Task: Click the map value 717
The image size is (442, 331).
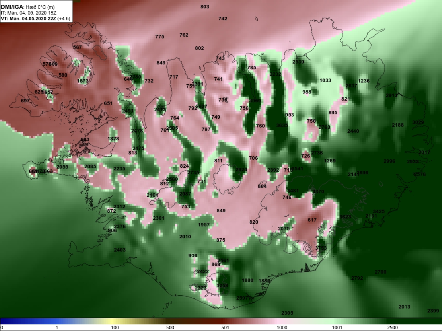Action: point(174,77)
